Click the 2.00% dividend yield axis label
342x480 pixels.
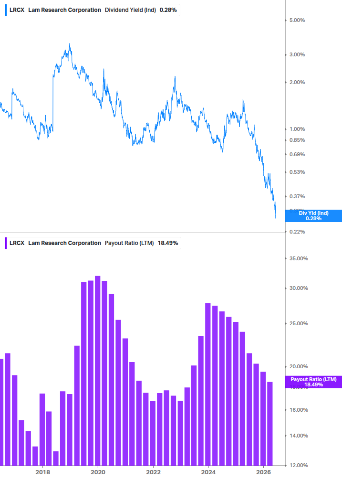297,82
